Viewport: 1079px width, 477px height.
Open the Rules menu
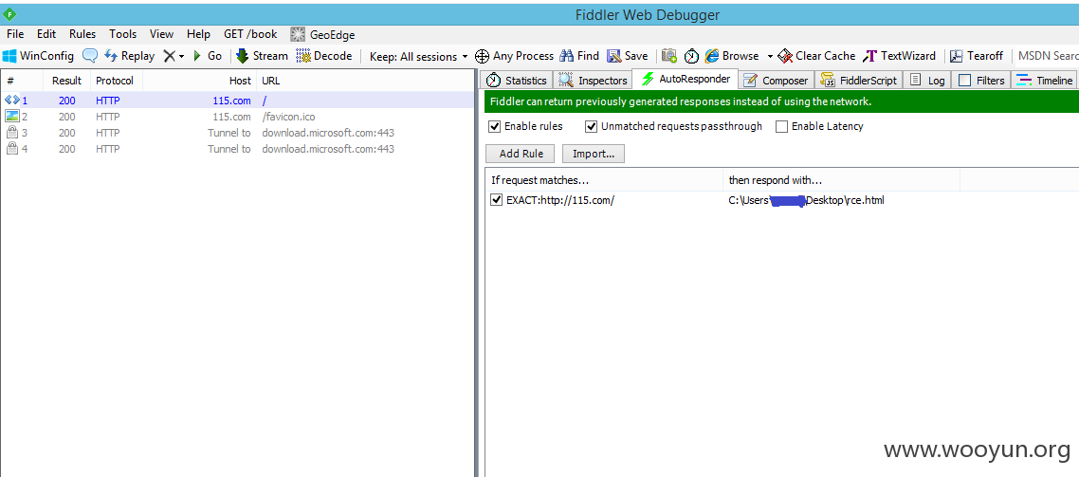click(x=82, y=34)
